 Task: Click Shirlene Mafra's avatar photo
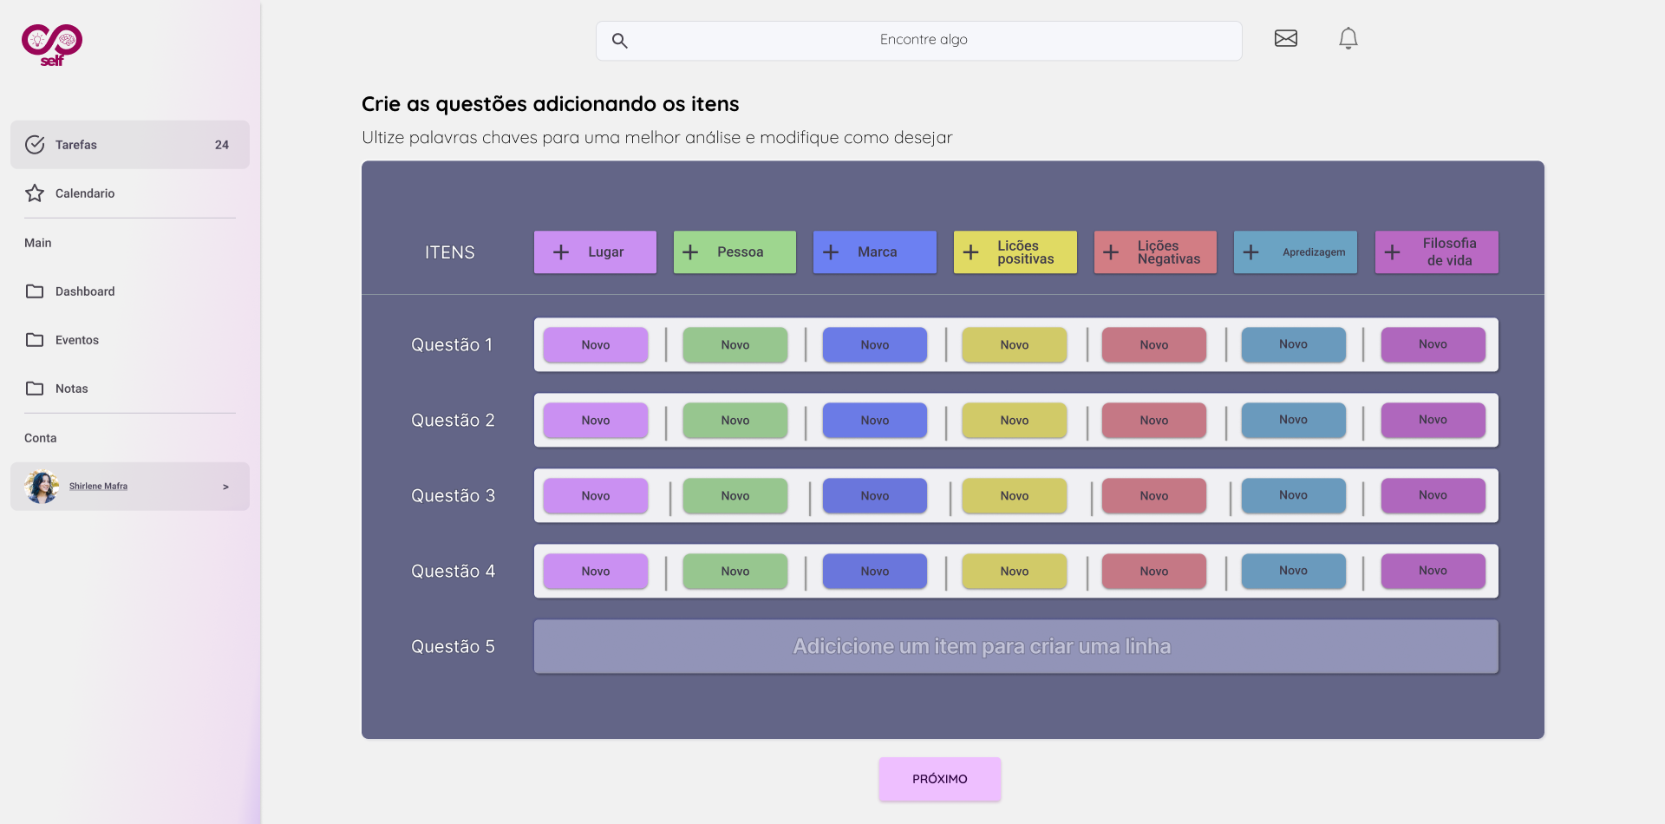[42, 487]
